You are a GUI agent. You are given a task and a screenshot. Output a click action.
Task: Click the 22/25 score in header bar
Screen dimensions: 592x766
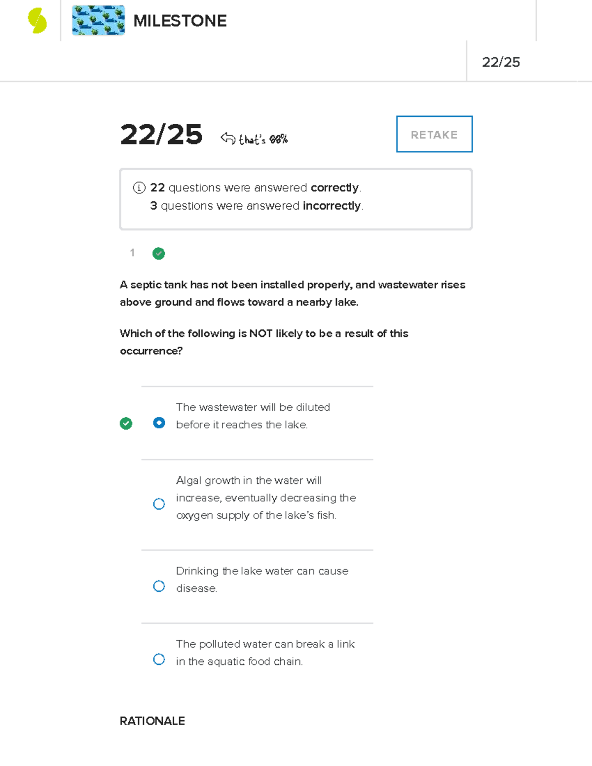click(x=501, y=62)
